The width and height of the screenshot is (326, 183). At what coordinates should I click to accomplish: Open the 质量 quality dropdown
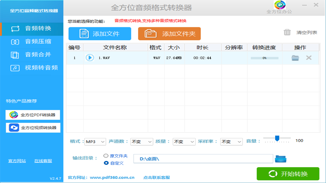point(184,142)
